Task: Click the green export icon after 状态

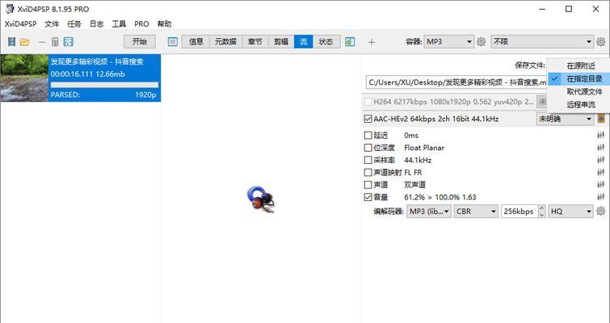Action: click(x=350, y=42)
